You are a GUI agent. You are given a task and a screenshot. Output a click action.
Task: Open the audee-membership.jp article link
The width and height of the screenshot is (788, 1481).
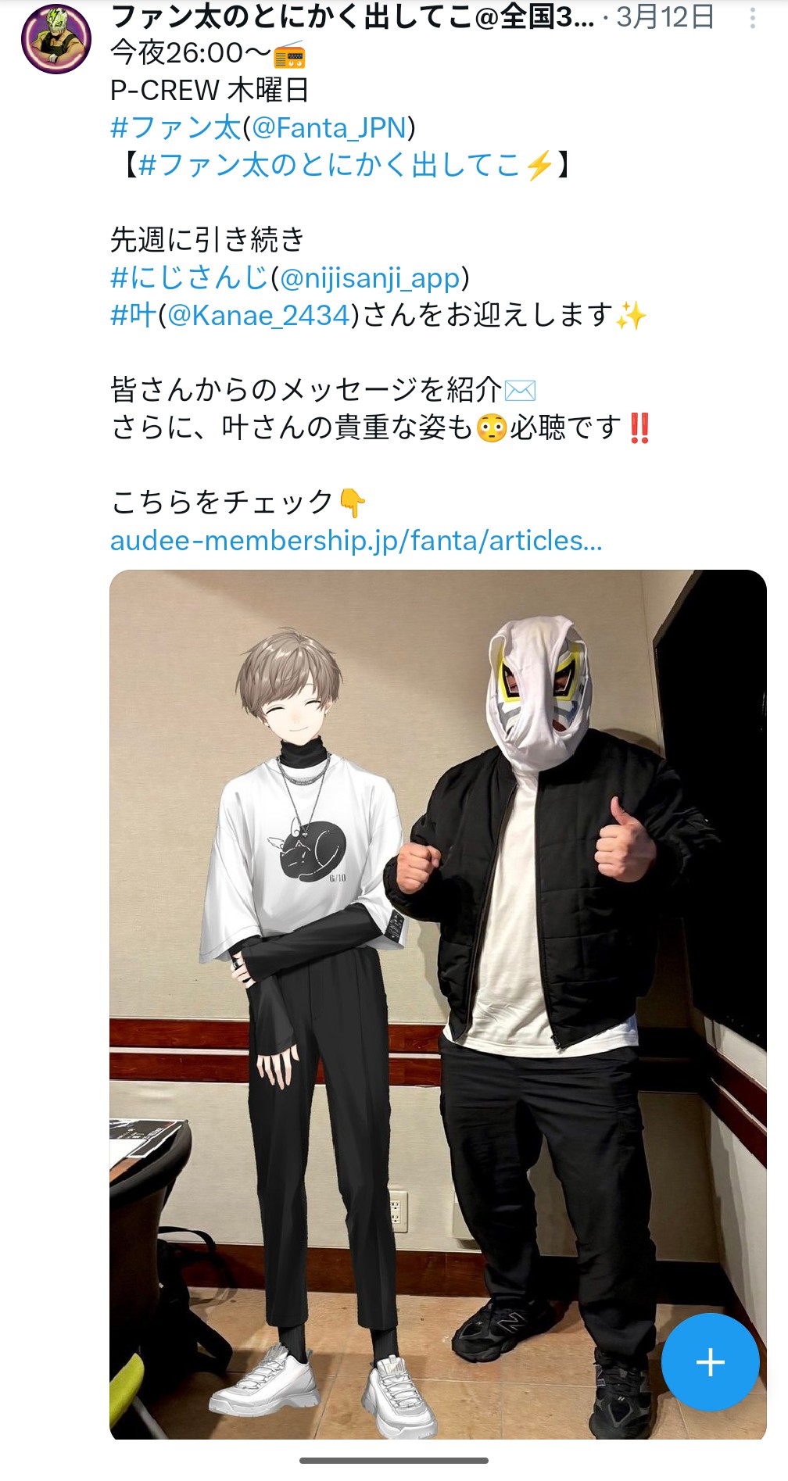(x=356, y=540)
